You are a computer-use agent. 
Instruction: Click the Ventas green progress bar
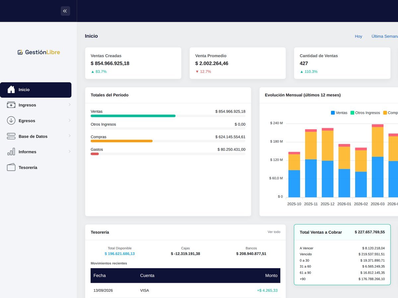click(133, 116)
